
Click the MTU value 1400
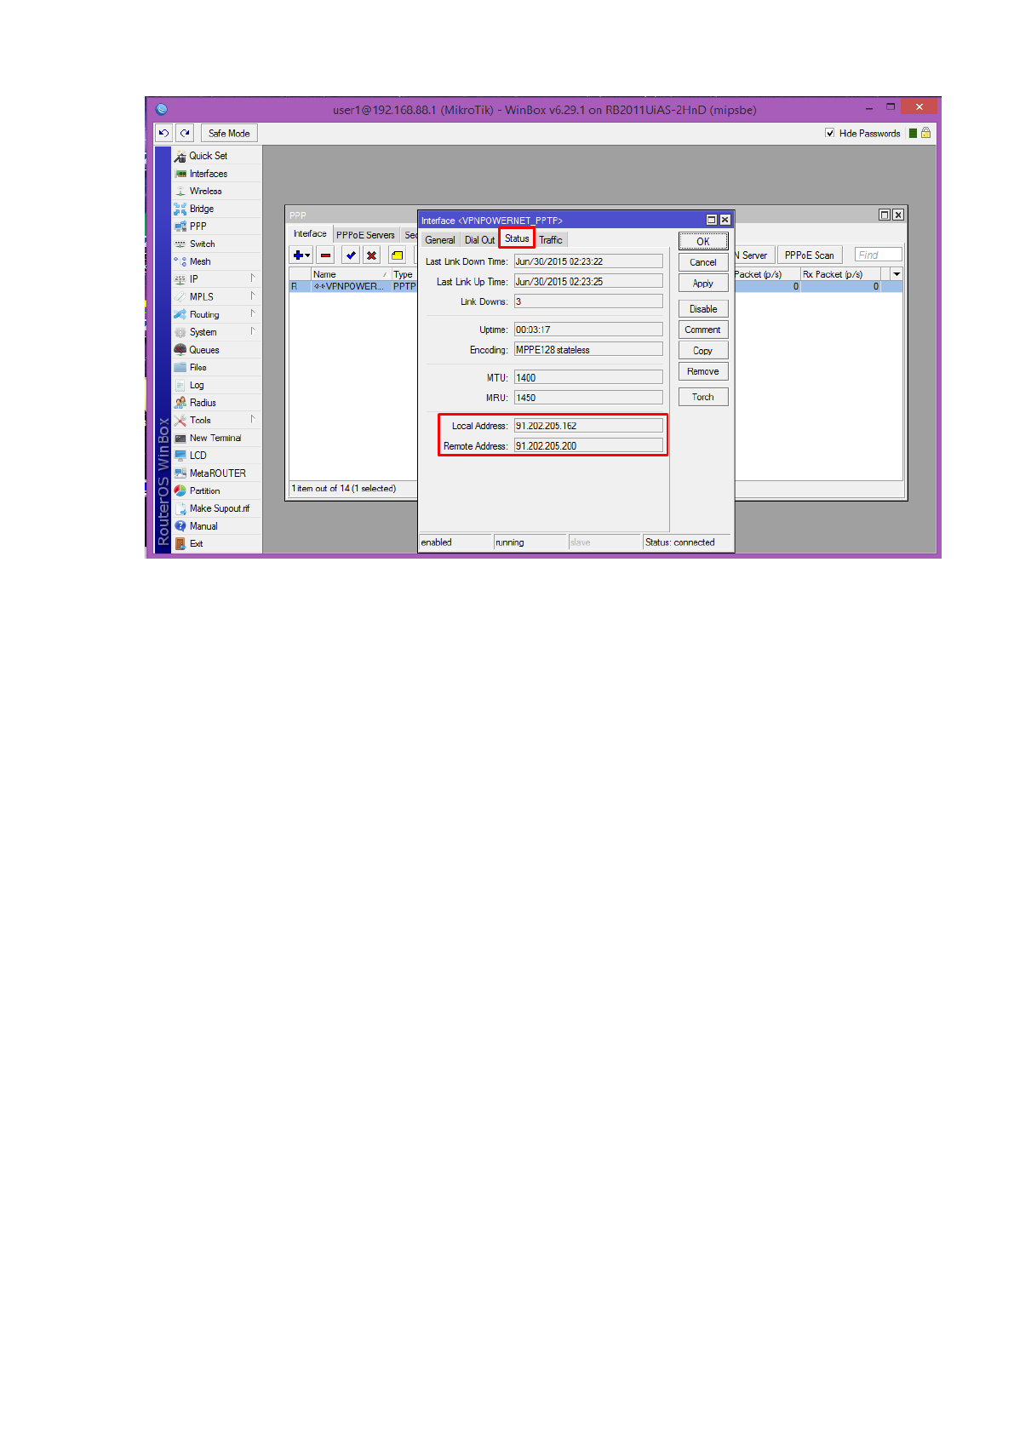588,377
